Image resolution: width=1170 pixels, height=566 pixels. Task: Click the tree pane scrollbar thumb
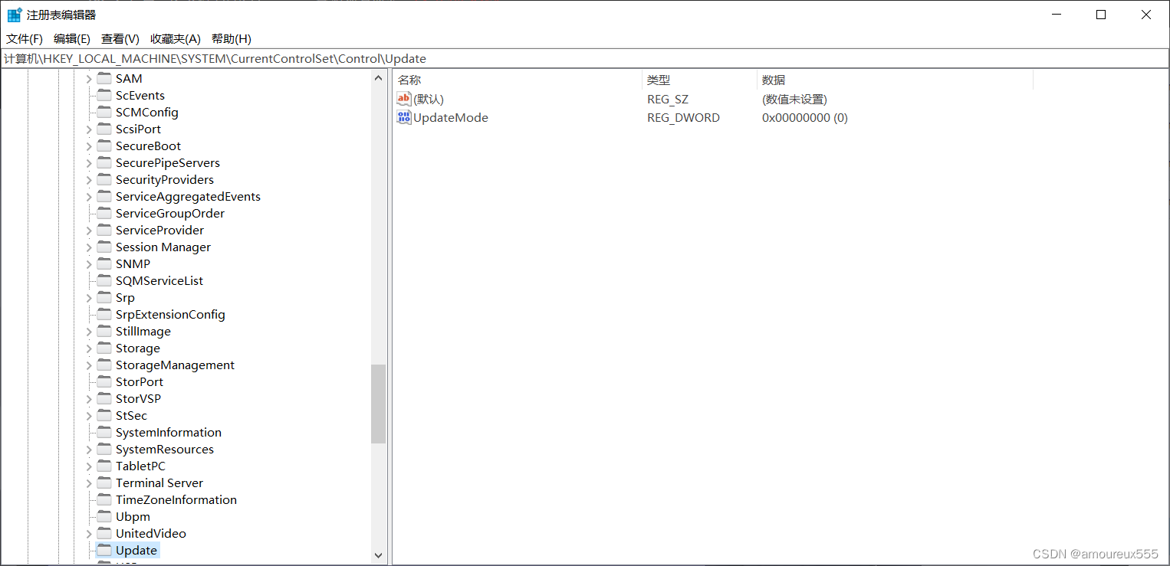click(x=378, y=404)
